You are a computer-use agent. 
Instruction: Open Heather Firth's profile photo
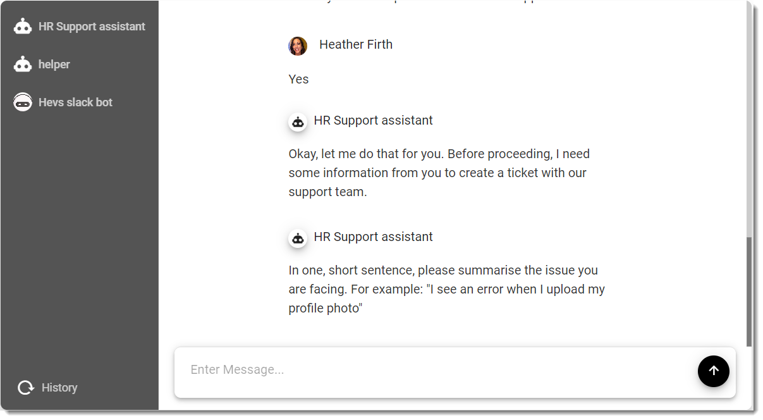[x=298, y=46]
